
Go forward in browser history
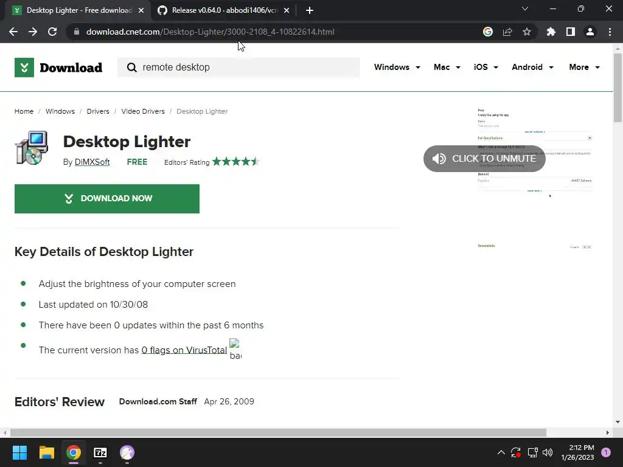[33, 32]
